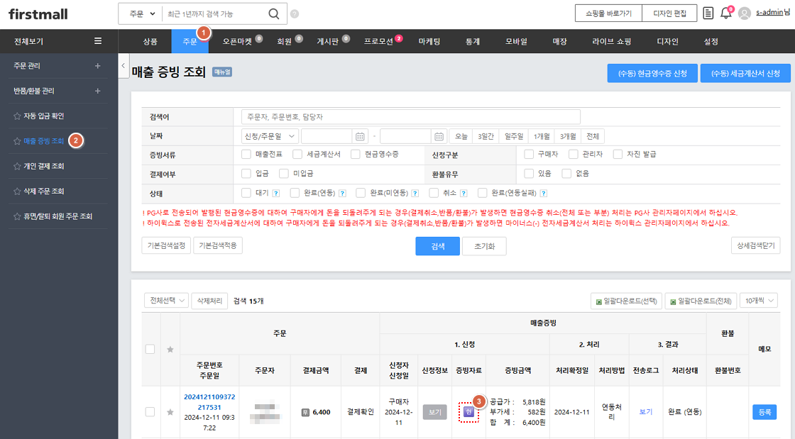Open the 매뉴얼 badge next to page title

(x=222, y=72)
